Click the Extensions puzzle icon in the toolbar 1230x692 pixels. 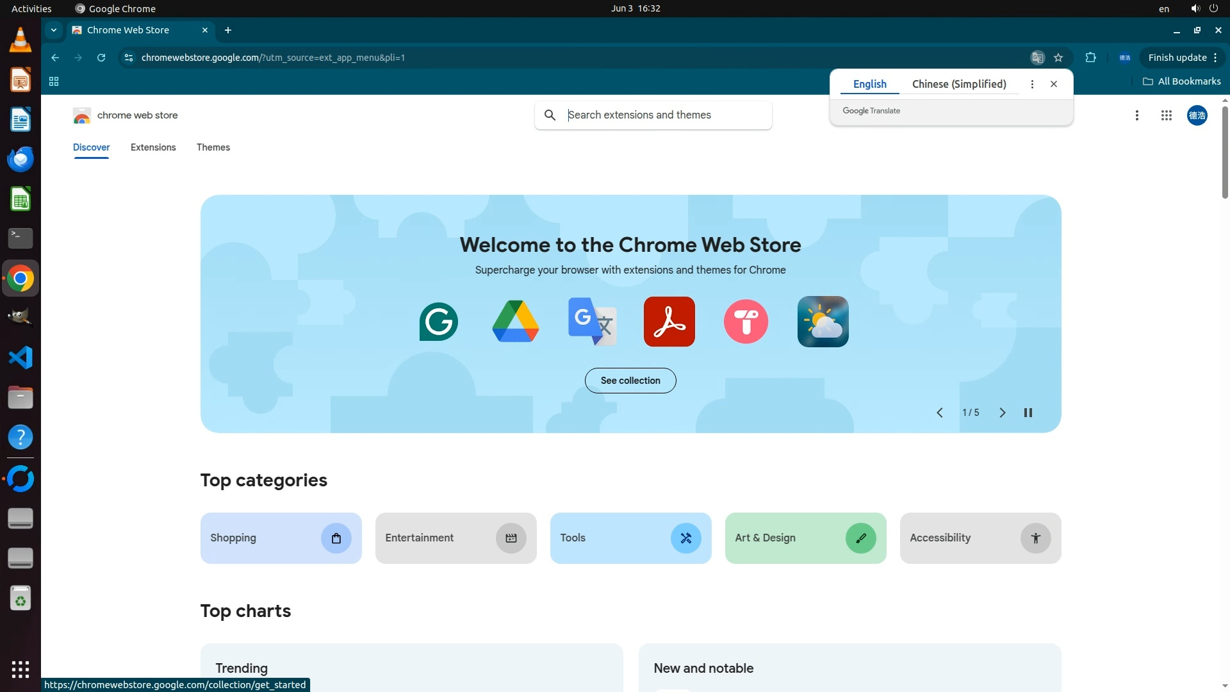click(x=1090, y=58)
